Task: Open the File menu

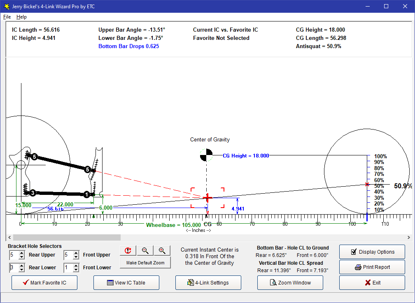Action: 7,17
